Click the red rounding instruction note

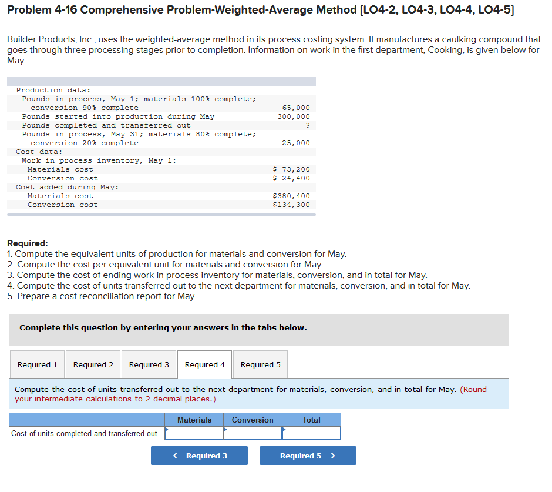[251, 394]
